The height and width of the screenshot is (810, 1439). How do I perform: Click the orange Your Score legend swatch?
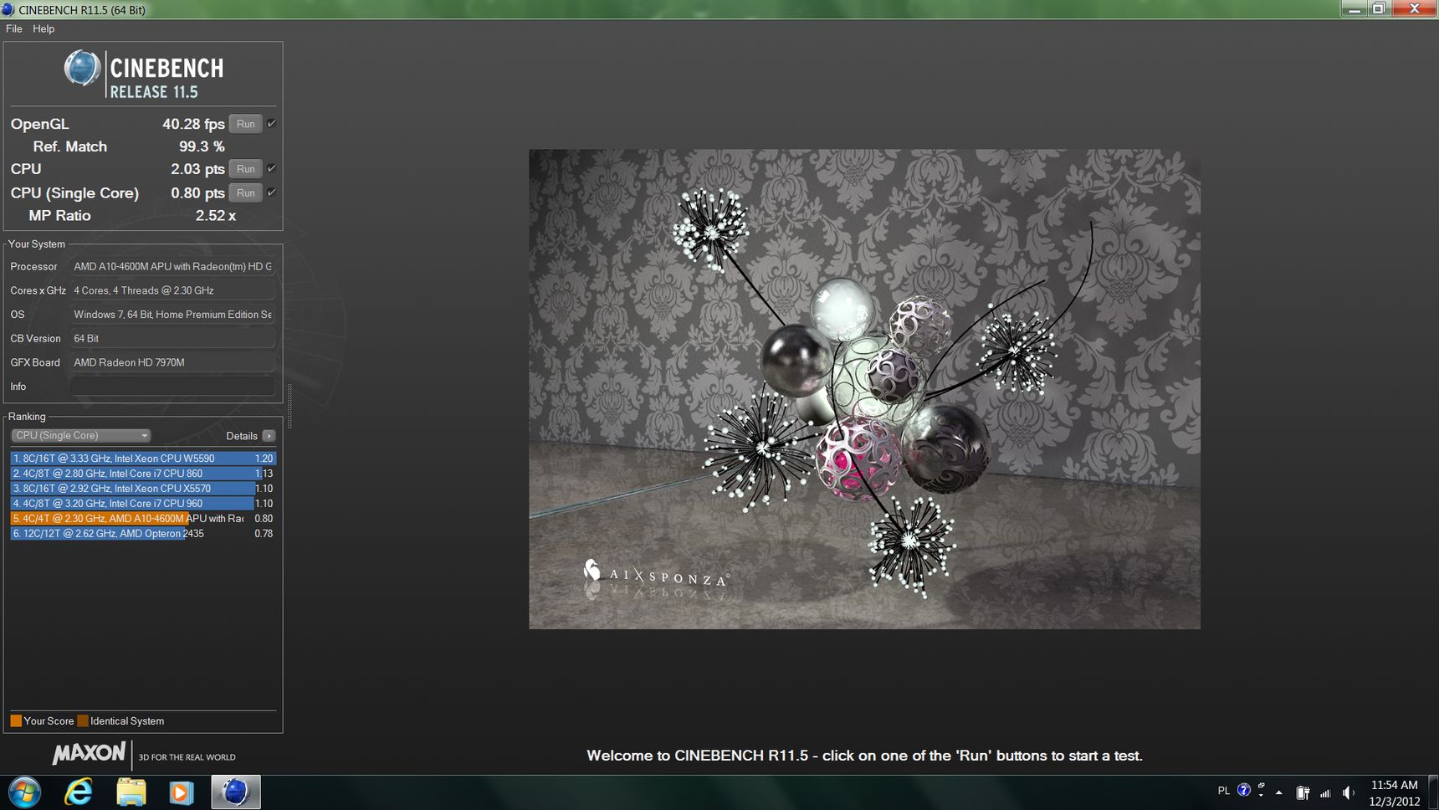16,720
